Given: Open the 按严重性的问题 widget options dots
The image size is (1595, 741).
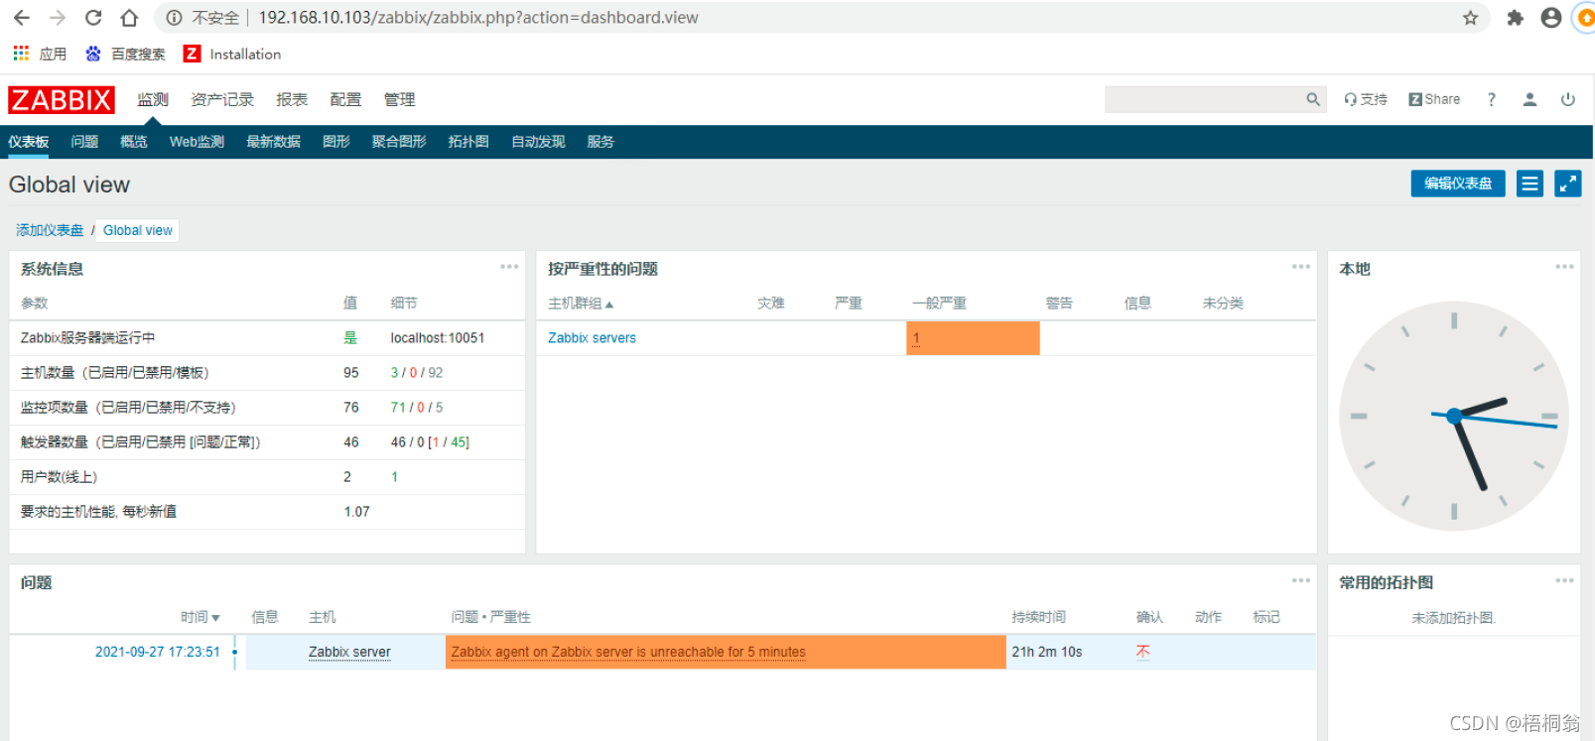Looking at the screenshot, I should tap(1301, 267).
